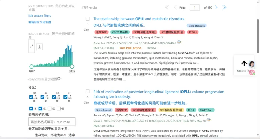Click Cite under result number 4
This screenshot has height=139, width=260.
pos(86,102)
